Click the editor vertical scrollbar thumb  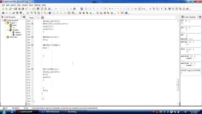click(x=178, y=85)
